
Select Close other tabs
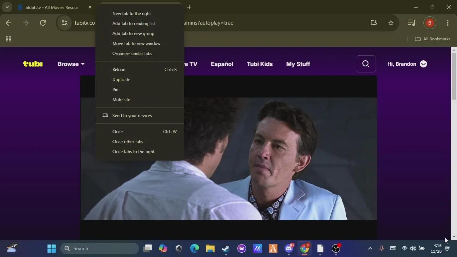click(140, 142)
